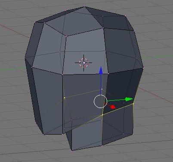The image size is (173, 162).
Task: Select the vertex at the brow face's lower-left corner
Action: tap(62, 75)
